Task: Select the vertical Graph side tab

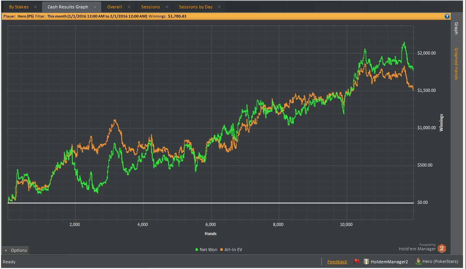Action: pyautogui.click(x=456, y=28)
